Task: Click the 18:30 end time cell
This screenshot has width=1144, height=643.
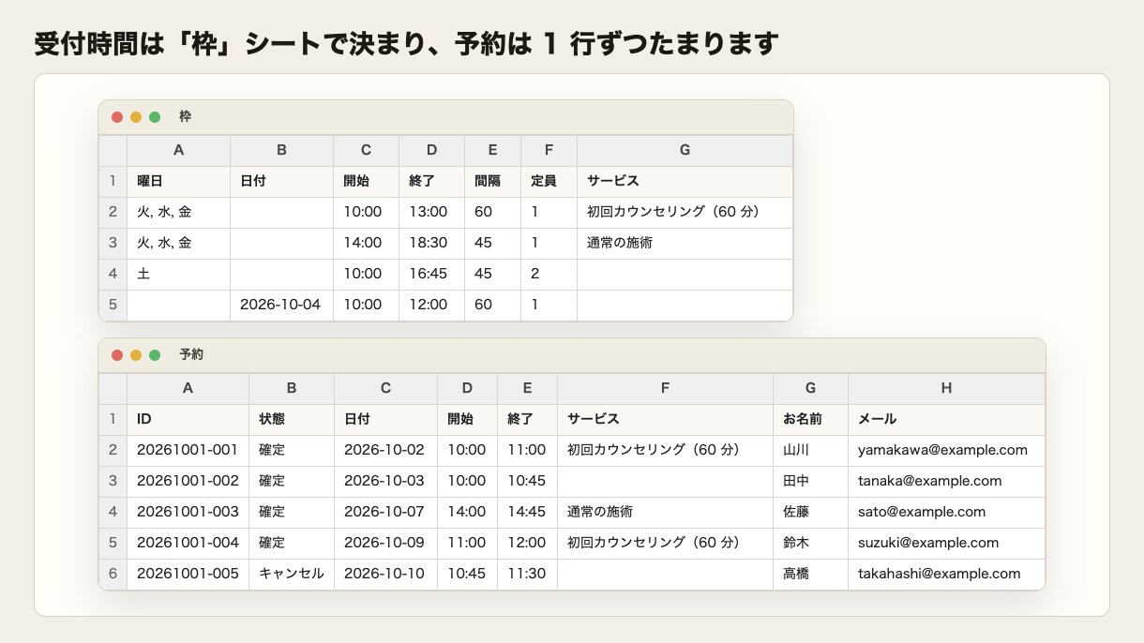Action: [432, 244]
